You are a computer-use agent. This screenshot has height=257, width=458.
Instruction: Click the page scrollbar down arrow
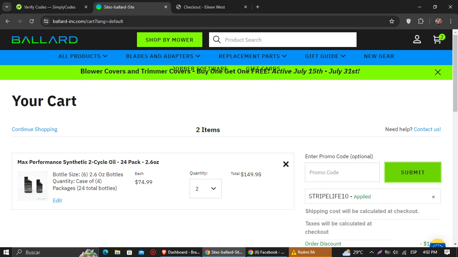455,244
